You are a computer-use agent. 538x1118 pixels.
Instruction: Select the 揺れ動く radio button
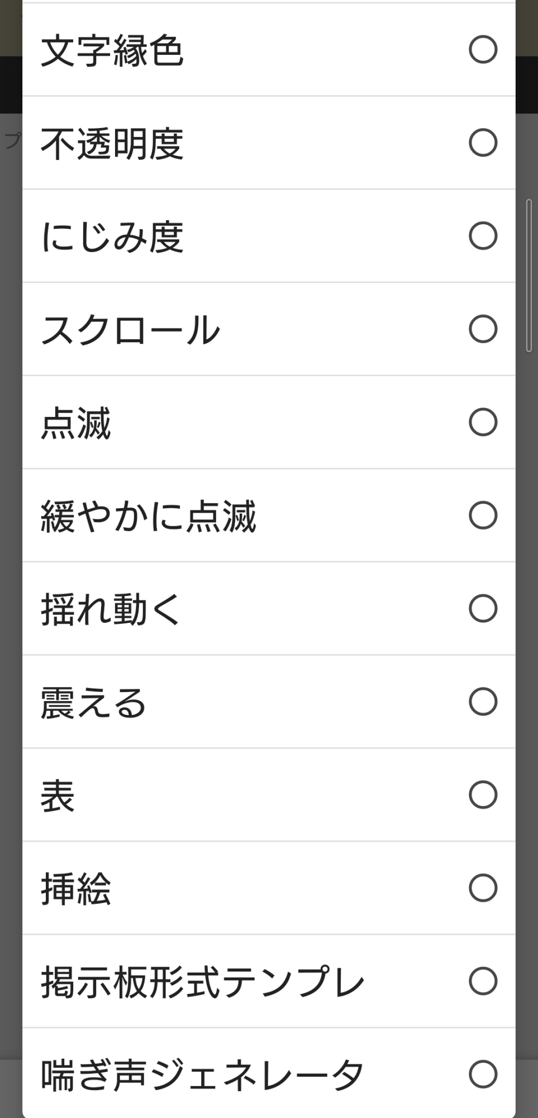pos(483,608)
